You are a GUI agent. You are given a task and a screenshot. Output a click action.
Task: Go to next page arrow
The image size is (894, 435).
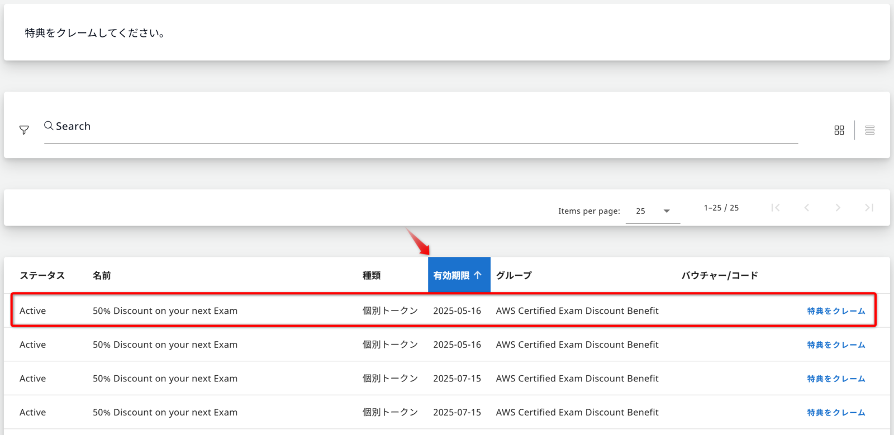point(838,208)
